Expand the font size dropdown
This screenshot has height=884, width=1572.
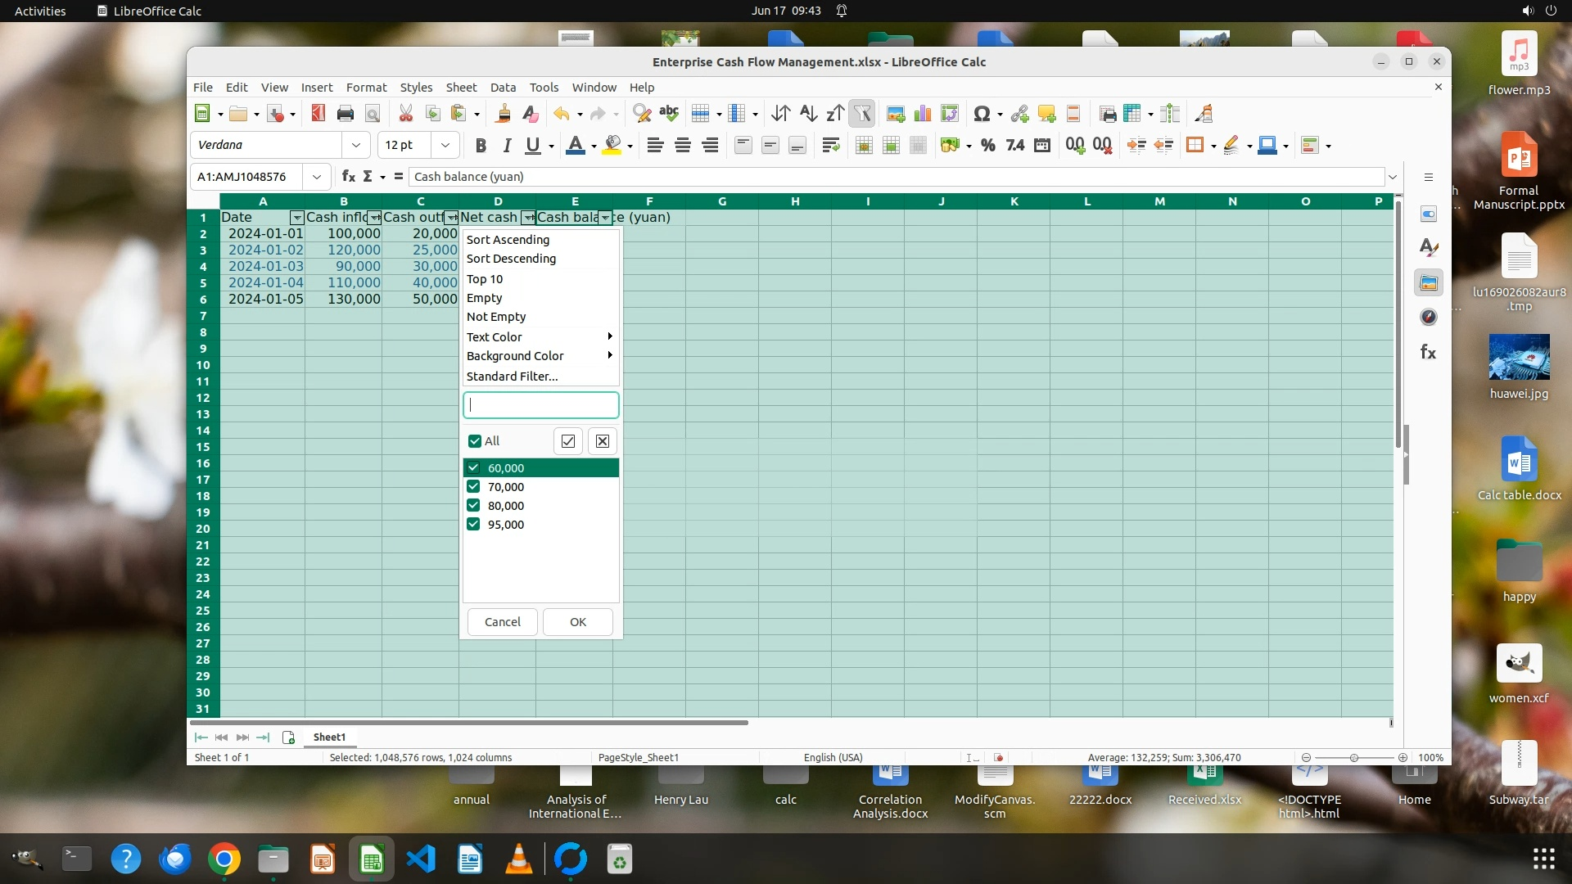(x=445, y=145)
